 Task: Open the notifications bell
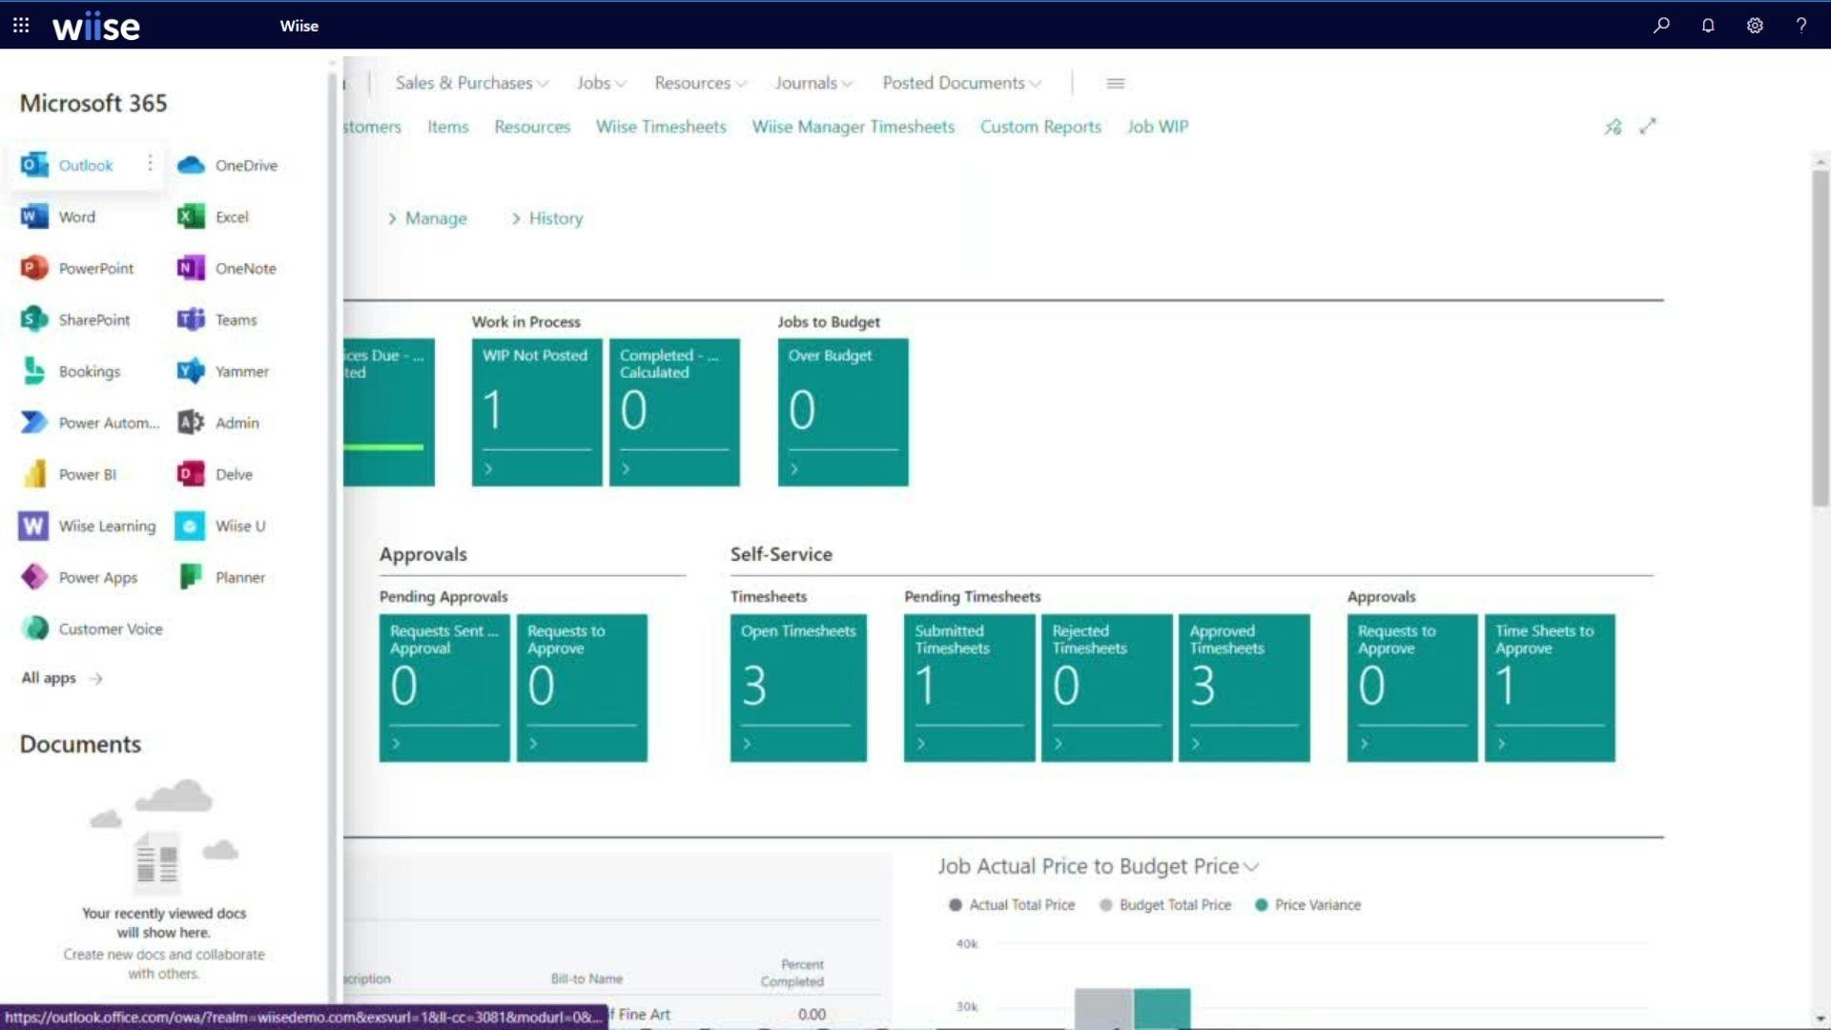click(x=1707, y=26)
